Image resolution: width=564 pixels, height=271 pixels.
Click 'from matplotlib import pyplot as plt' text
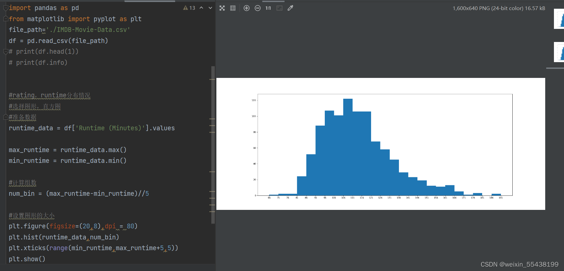tap(75, 19)
